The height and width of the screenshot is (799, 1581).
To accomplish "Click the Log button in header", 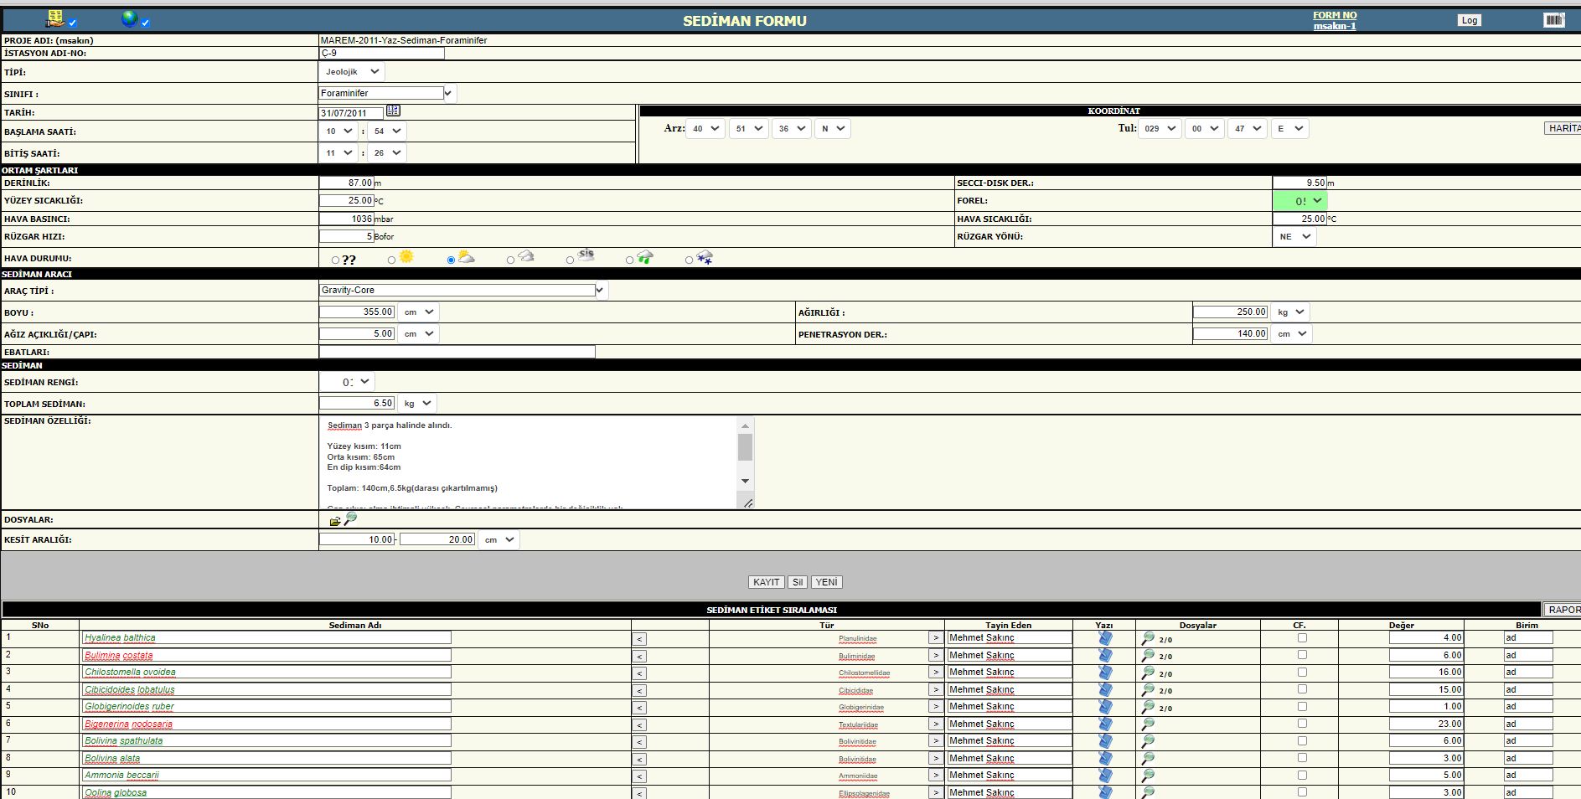I will point(1470,20).
